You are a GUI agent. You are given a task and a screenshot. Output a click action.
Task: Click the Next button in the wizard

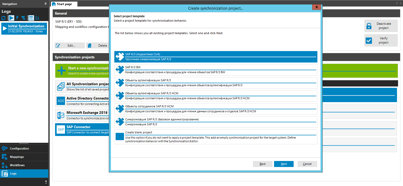284,164
